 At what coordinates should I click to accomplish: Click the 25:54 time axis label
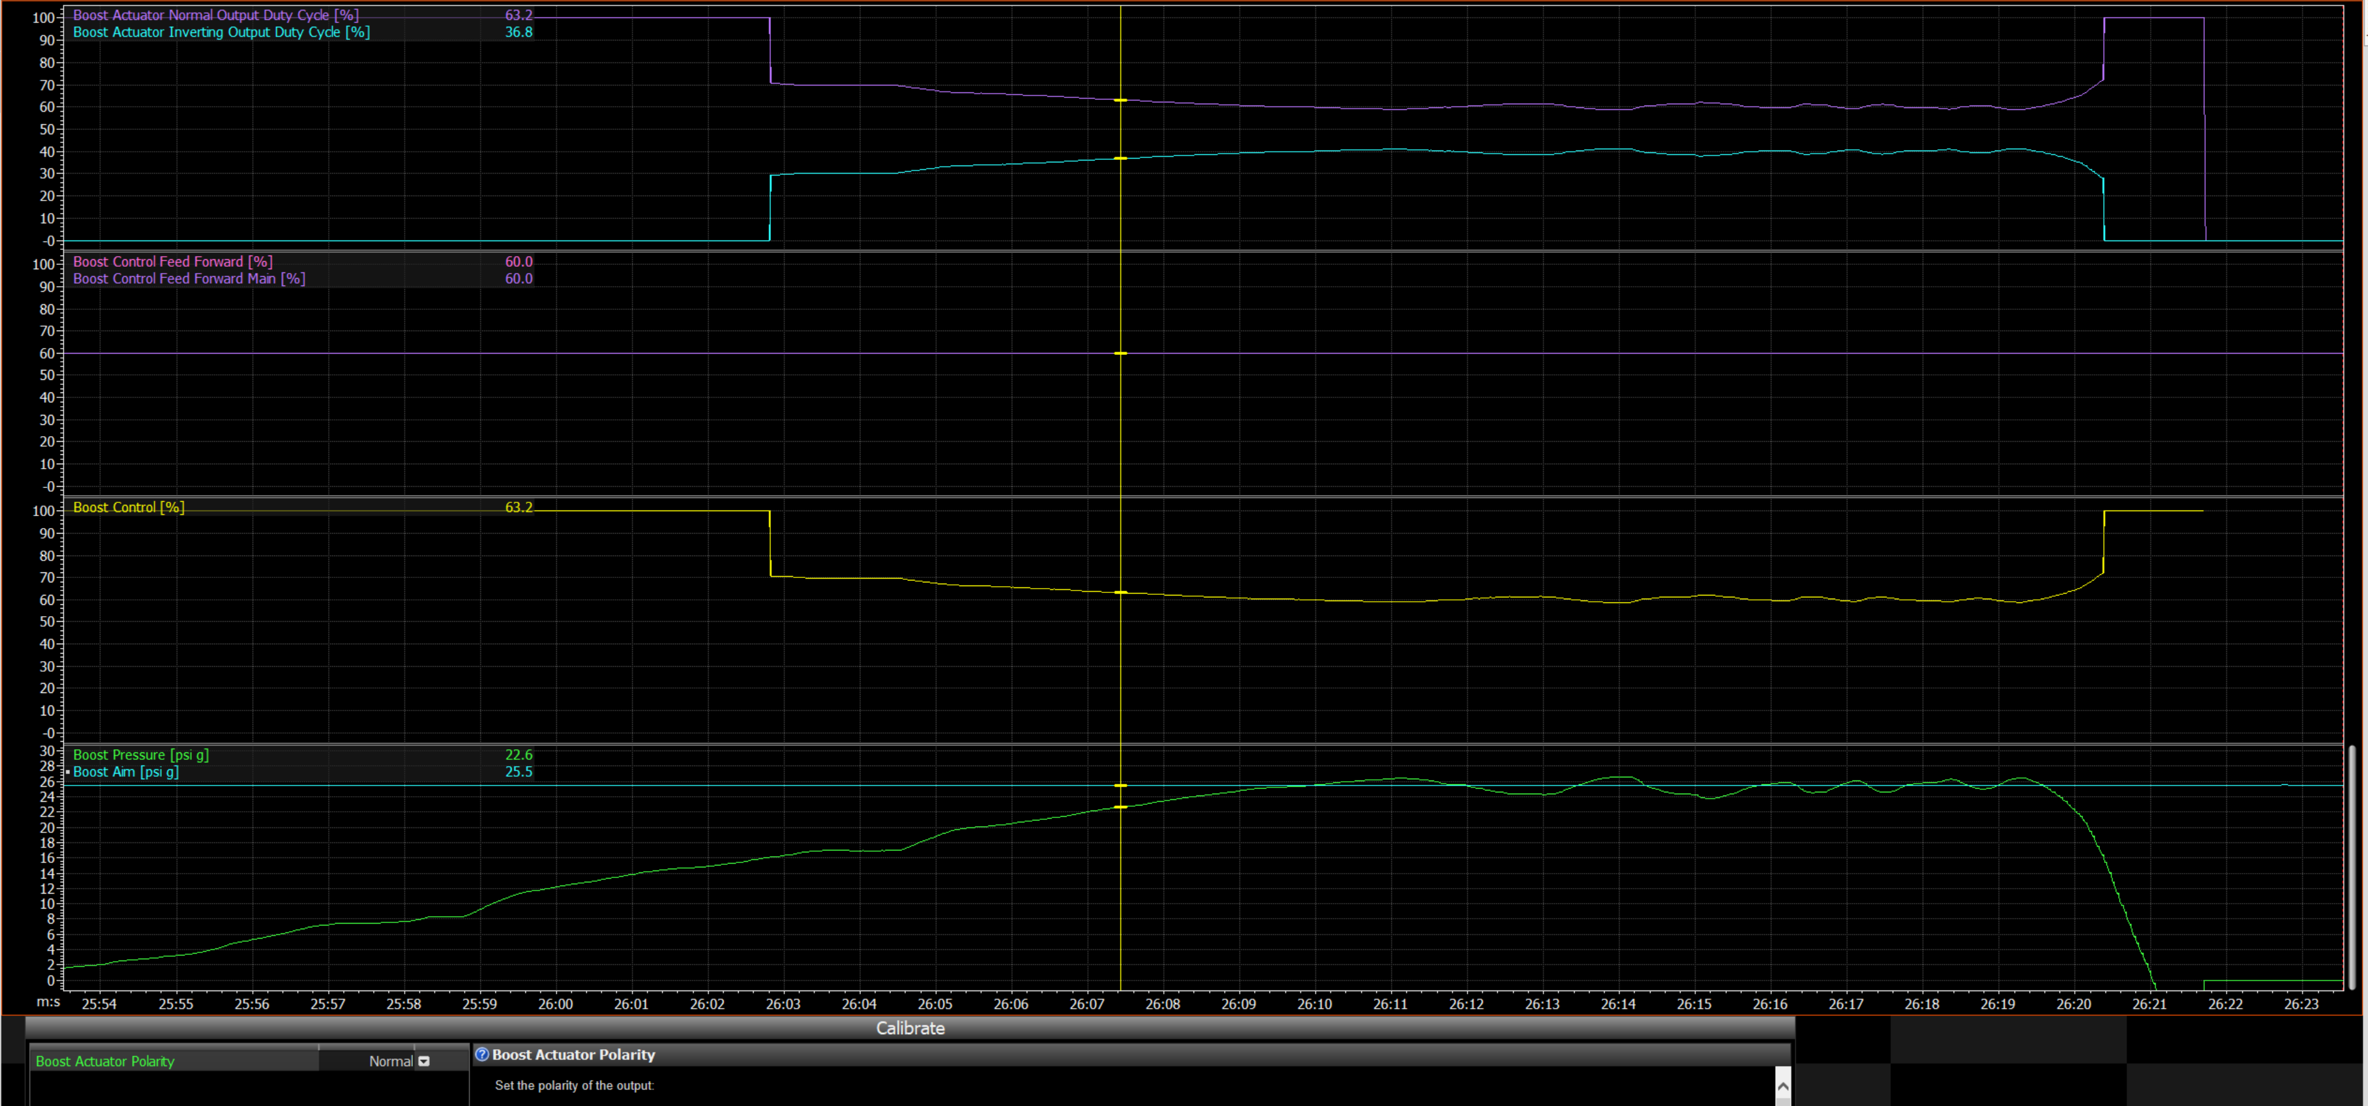point(99,1004)
